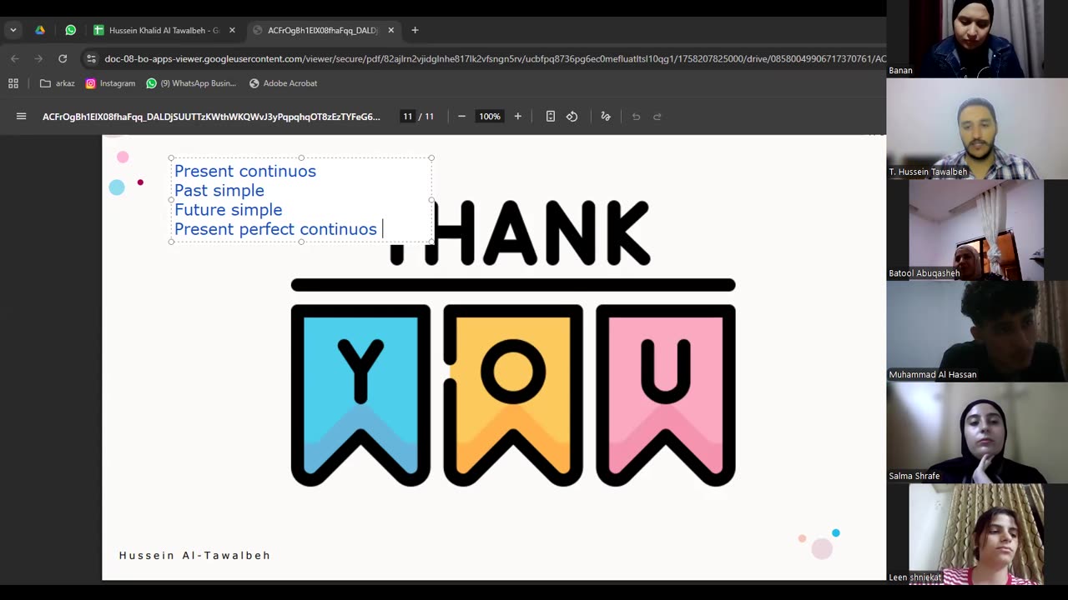
Task: Select Batool Abuqasheh's video thumbnail
Action: pyautogui.click(x=977, y=230)
